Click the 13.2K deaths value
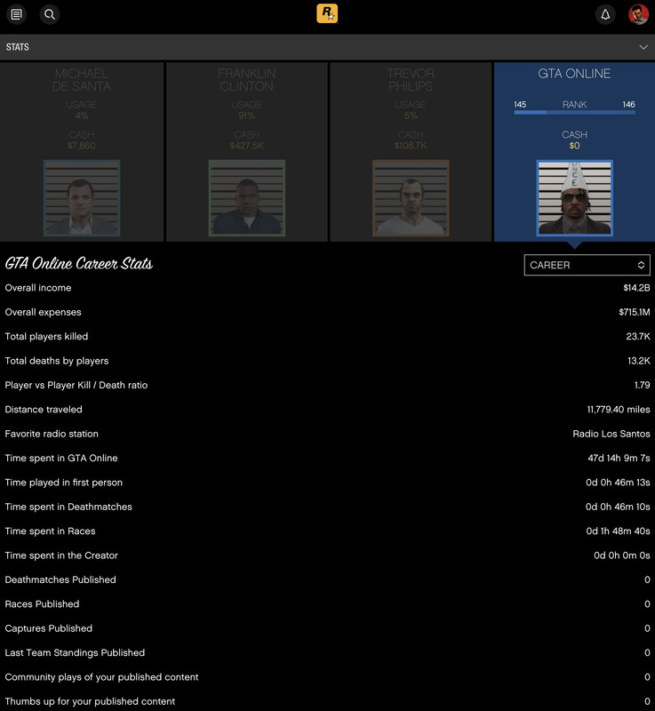655x711 pixels. [639, 361]
